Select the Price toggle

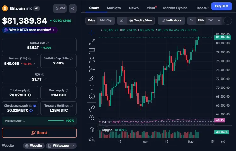coord(91,20)
